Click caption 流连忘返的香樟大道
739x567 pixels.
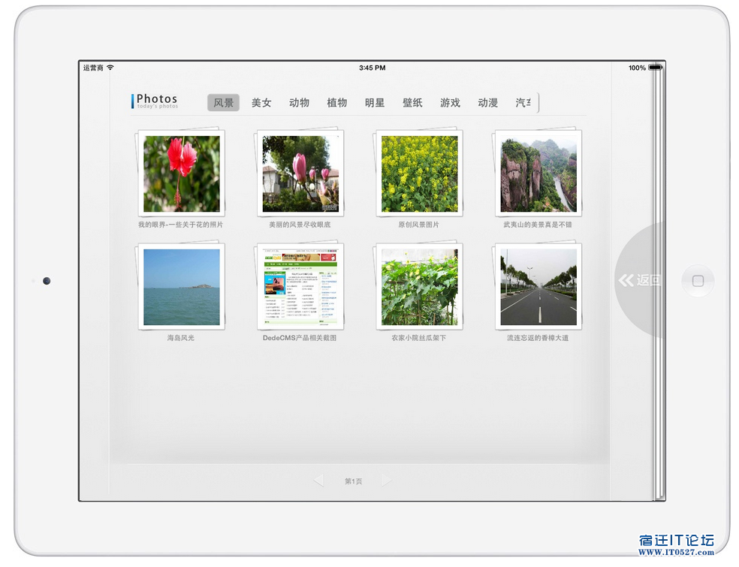[x=538, y=338]
